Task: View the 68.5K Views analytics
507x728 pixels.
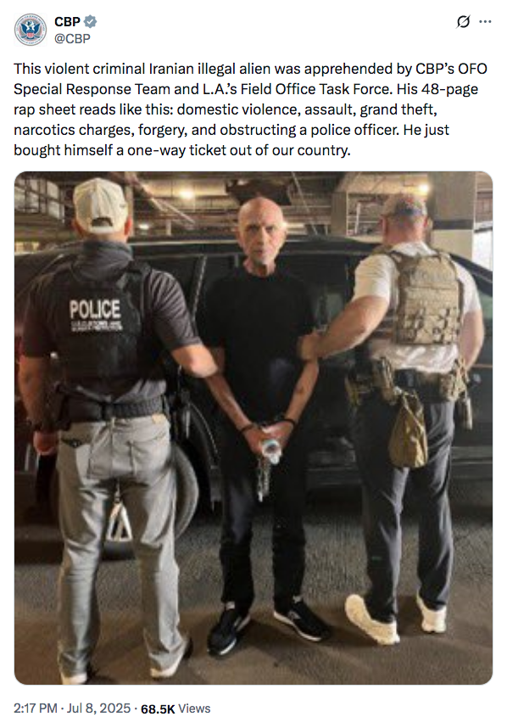Action: (175, 708)
